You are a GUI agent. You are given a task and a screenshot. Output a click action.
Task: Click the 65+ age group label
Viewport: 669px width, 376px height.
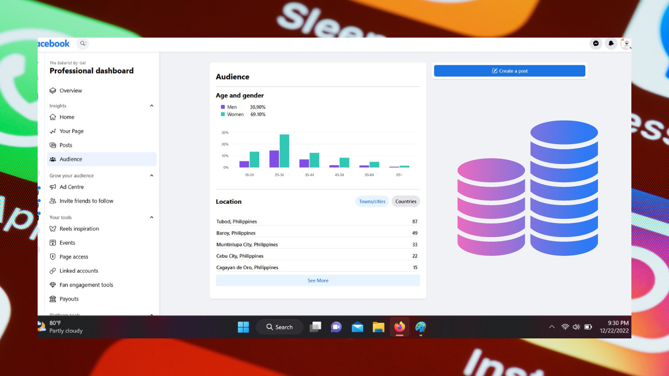399,175
